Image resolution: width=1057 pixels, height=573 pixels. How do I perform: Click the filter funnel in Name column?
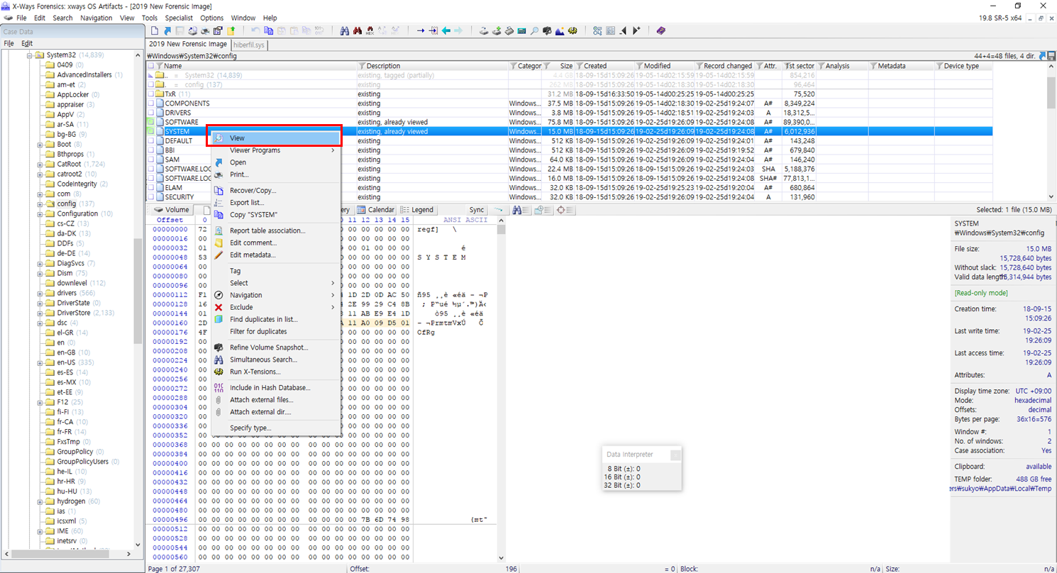[160, 66]
